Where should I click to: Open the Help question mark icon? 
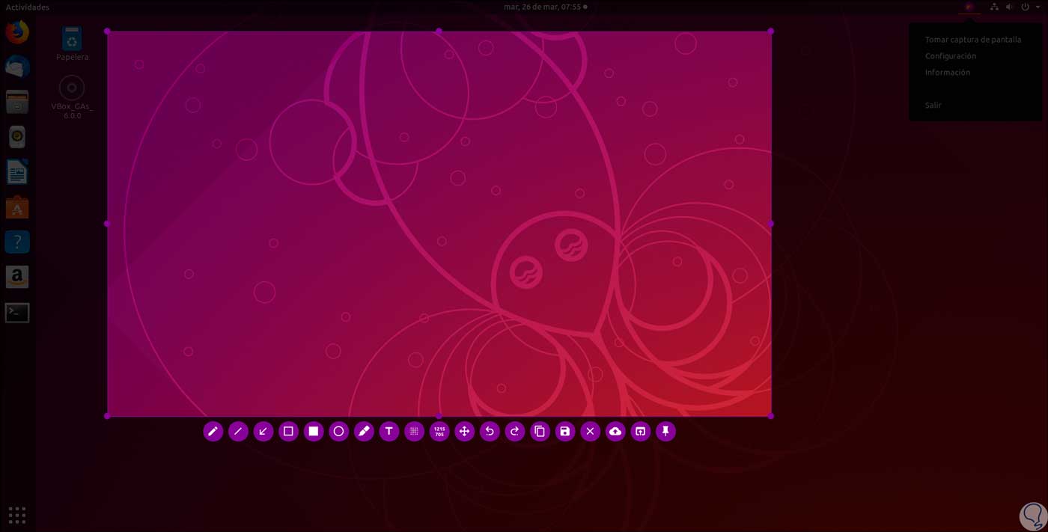coord(17,242)
